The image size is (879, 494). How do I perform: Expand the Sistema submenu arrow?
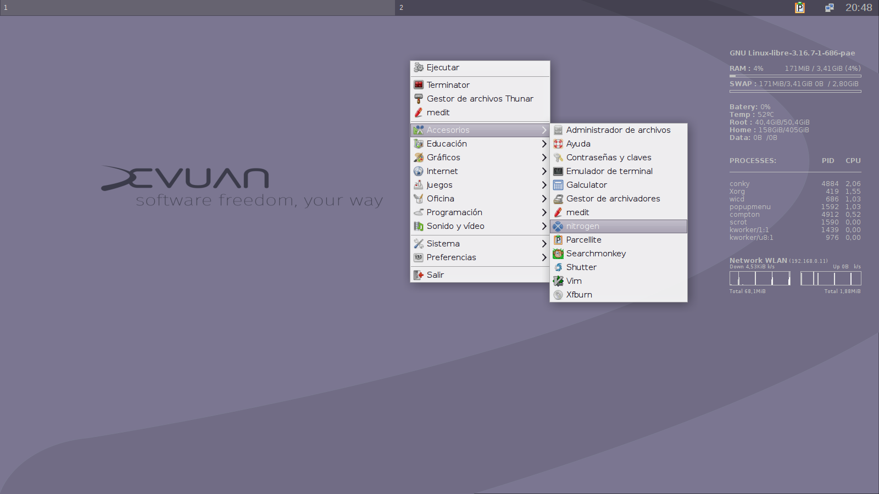coord(544,244)
